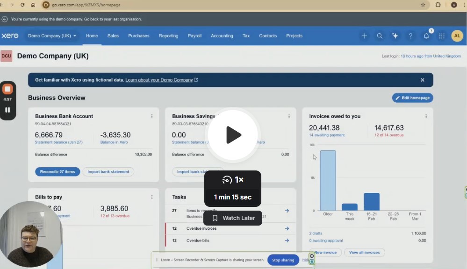Click the 12 of 14 overdue link
This screenshot has width=467, height=269.
point(389,135)
